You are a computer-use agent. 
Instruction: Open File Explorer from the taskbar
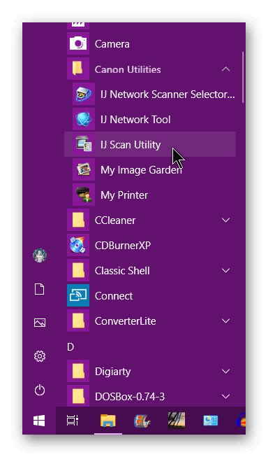[x=108, y=421]
